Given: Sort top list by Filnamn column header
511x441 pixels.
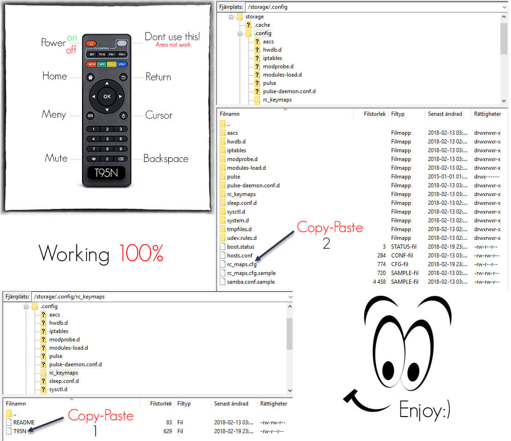Looking at the screenshot, I should (229, 113).
